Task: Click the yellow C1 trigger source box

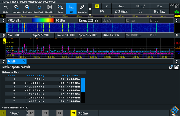Action: pos(97,6)
